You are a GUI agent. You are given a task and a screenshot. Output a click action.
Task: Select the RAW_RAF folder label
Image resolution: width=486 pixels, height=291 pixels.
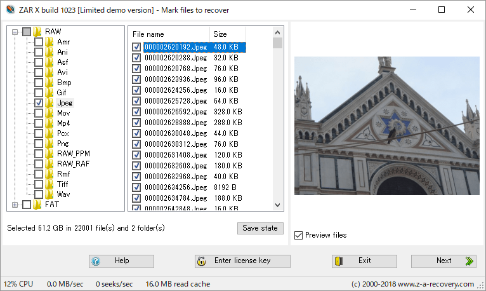coord(74,164)
